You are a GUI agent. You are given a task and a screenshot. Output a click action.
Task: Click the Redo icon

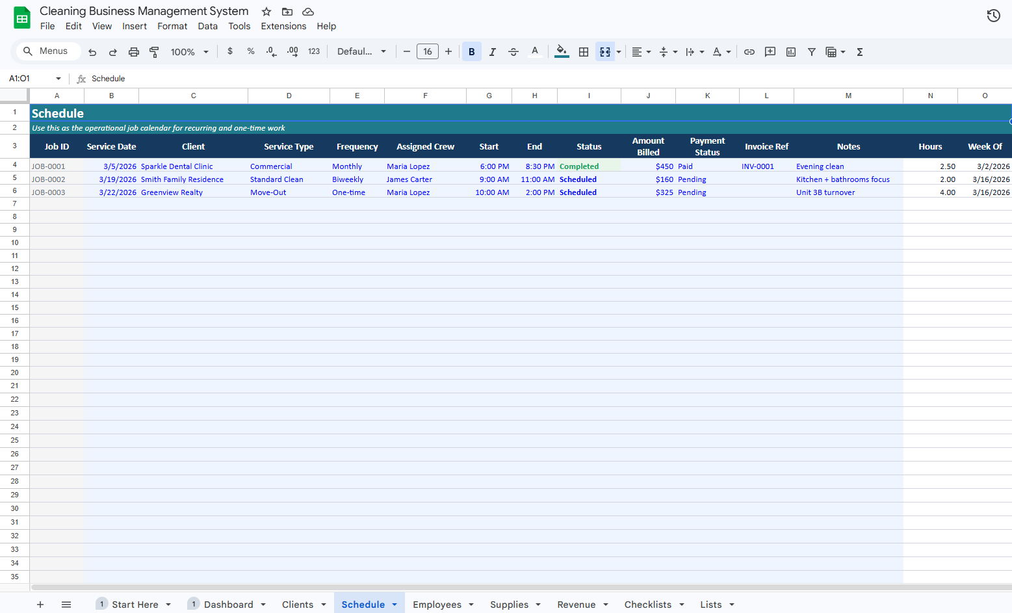[x=113, y=52]
